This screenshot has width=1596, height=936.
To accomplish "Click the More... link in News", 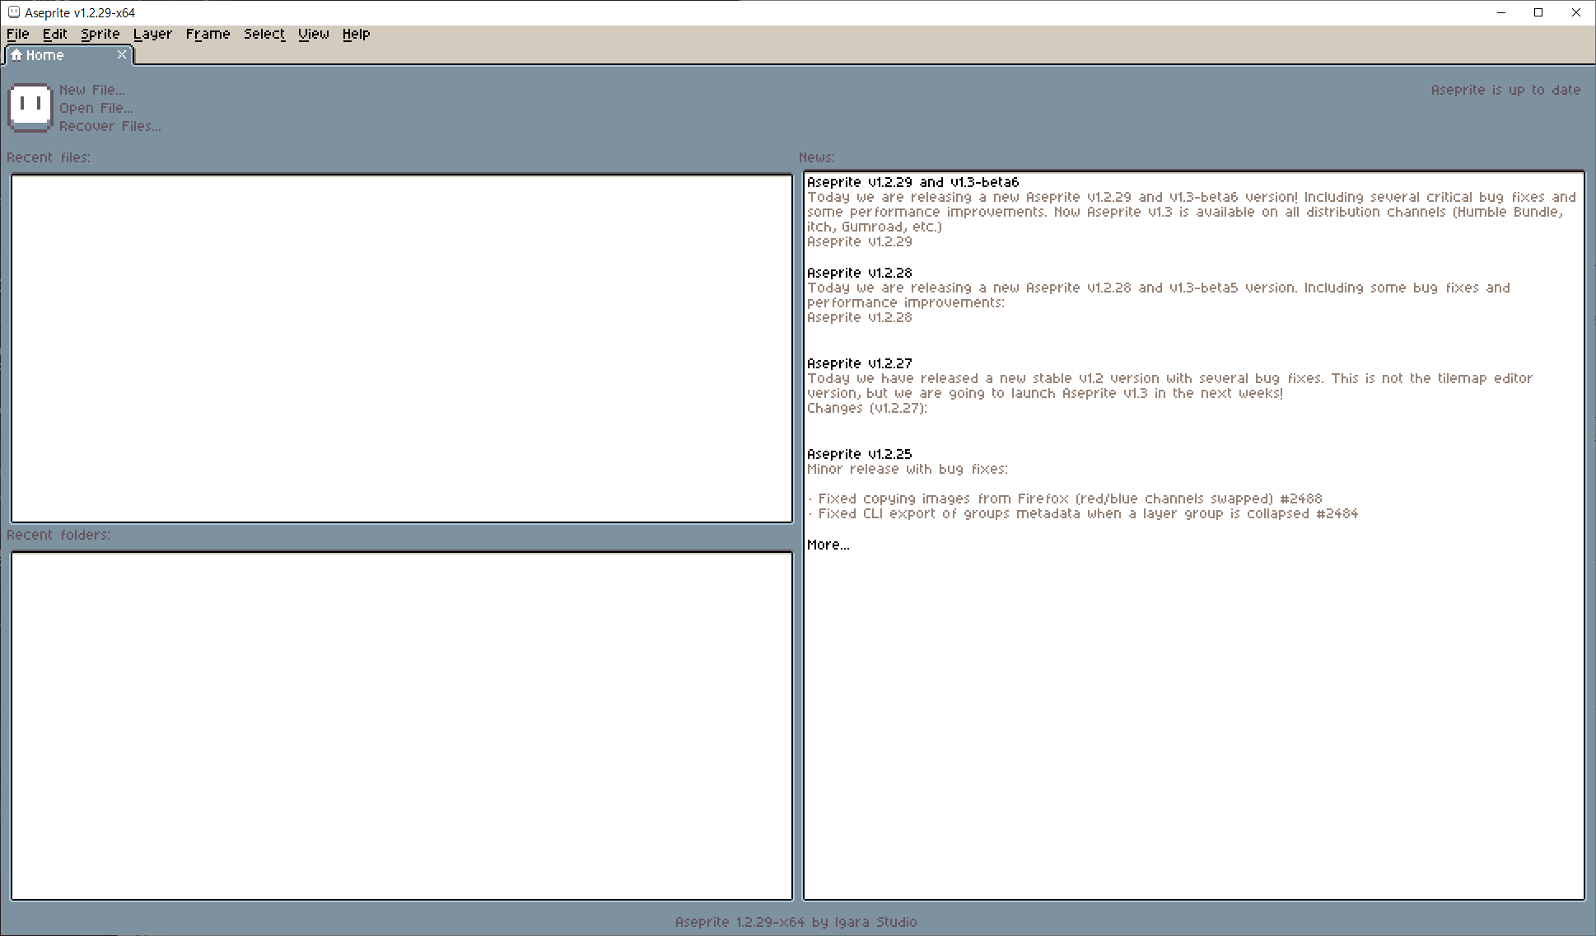I will tap(828, 545).
